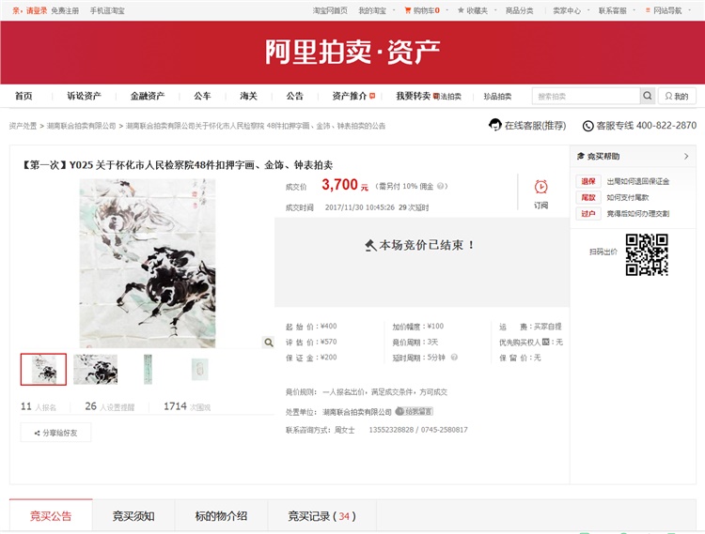The width and height of the screenshot is (705, 534).
Task: Switch to the 竞买须知 tab
Action: (x=133, y=515)
